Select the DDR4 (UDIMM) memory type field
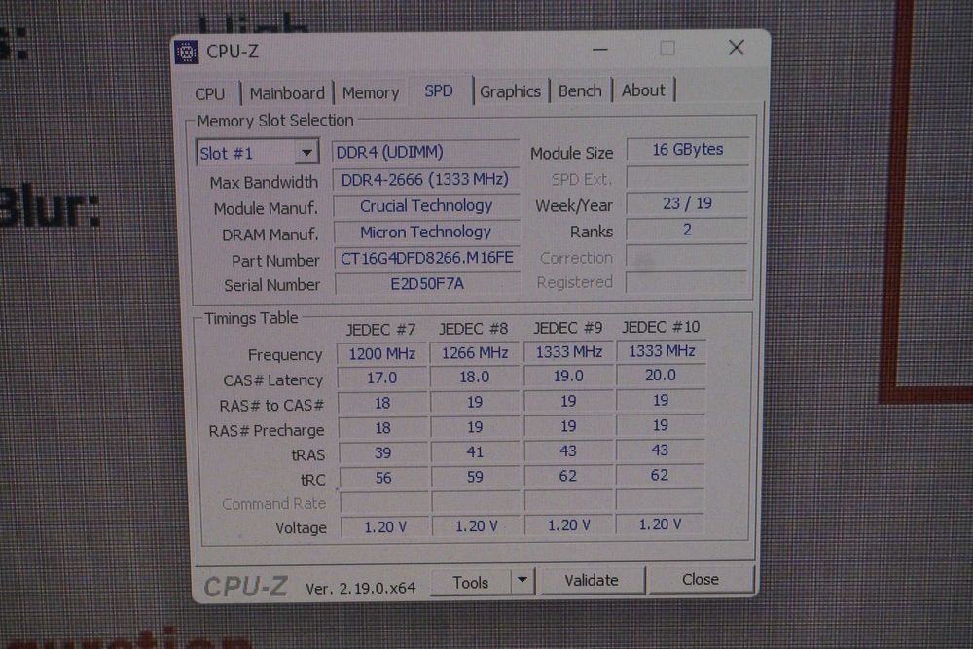973x649 pixels. [426, 152]
